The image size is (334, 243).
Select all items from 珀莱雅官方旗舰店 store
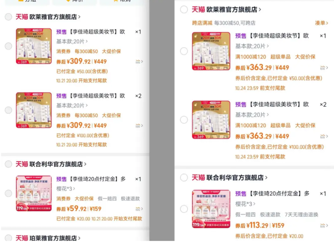click(x=8, y=238)
